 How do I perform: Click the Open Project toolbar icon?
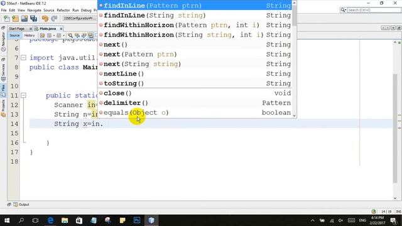[24, 18]
